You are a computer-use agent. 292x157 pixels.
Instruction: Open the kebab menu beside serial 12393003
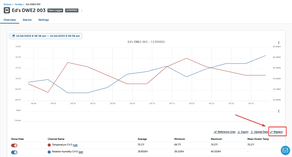click(82, 11)
